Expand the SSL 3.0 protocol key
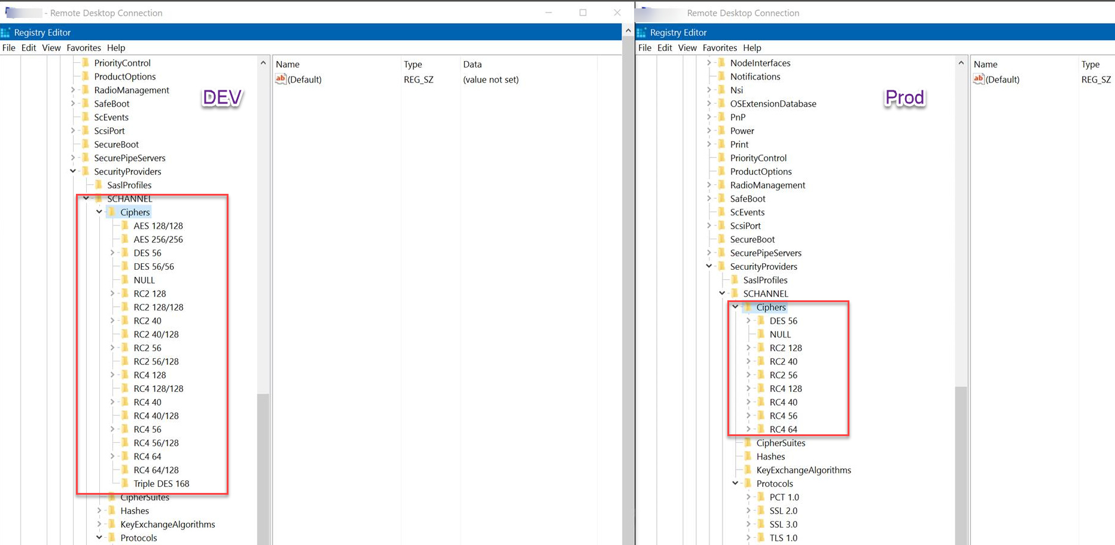1115x545 pixels. pos(748,524)
